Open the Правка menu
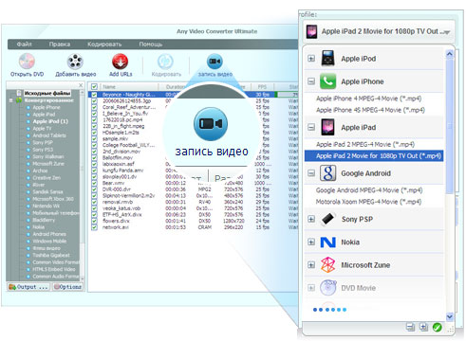 click(60, 45)
